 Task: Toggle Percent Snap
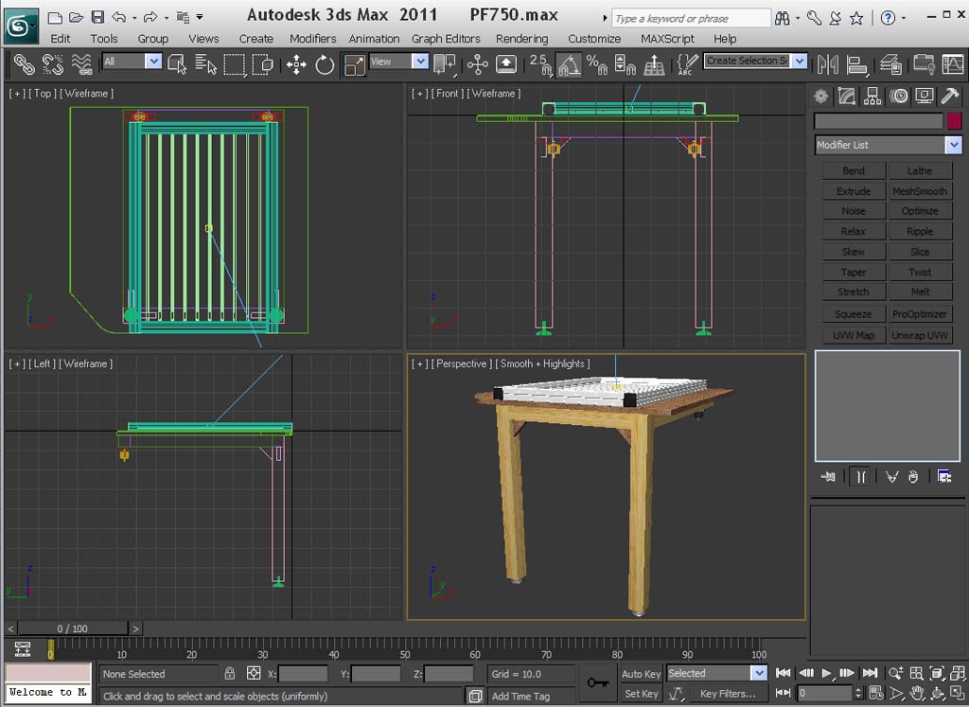(x=597, y=63)
